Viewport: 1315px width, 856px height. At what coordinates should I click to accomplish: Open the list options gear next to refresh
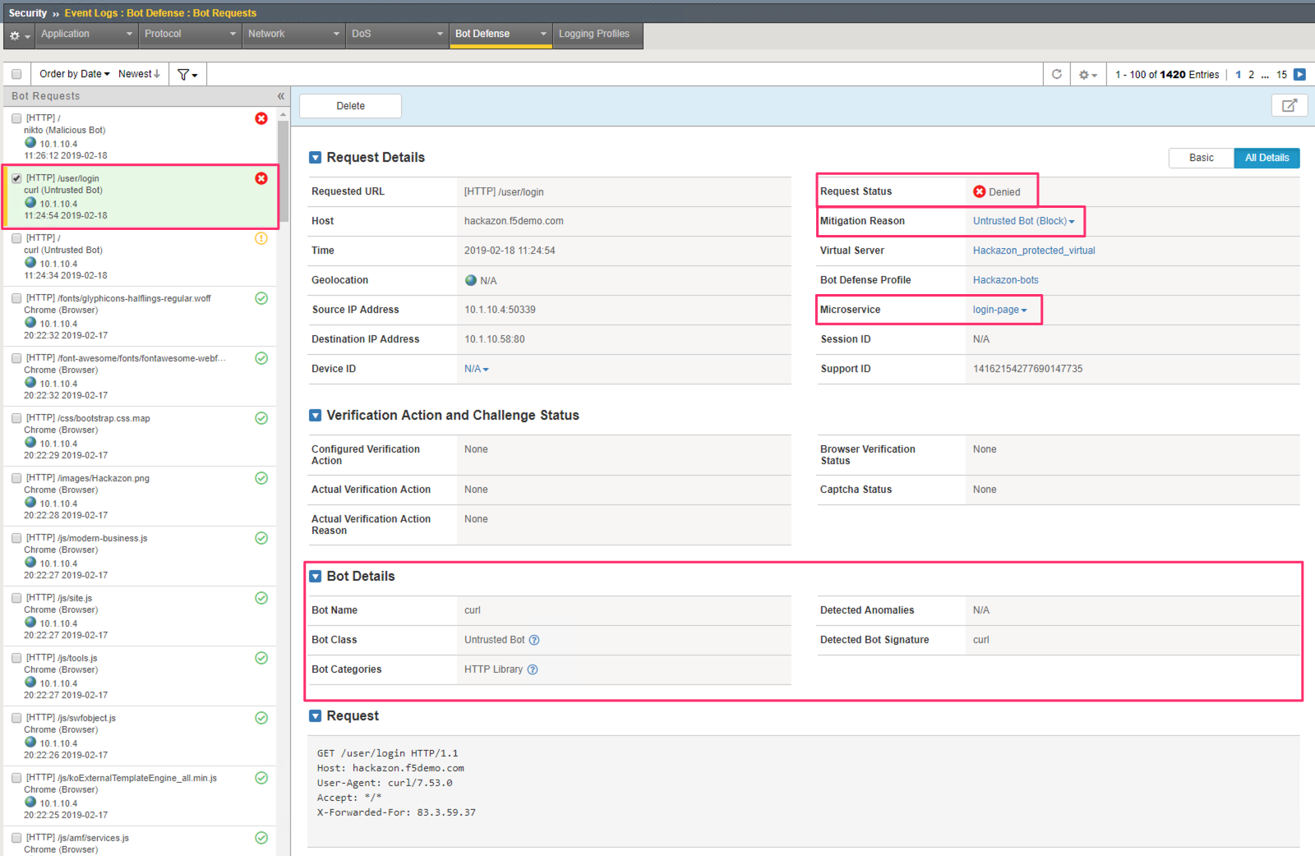pyautogui.click(x=1087, y=75)
